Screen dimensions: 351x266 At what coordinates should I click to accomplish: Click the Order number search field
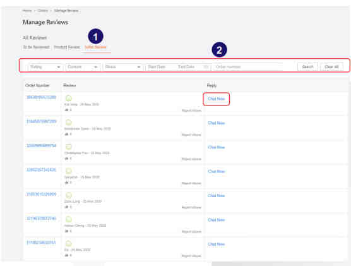point(247,67)
